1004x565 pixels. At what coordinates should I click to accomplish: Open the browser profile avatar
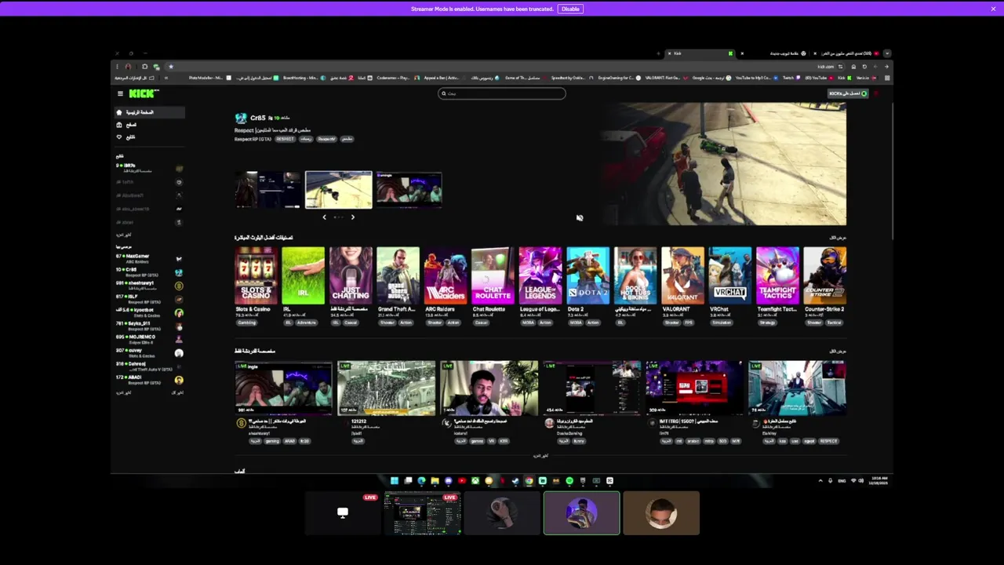click(x=128, y=67)
